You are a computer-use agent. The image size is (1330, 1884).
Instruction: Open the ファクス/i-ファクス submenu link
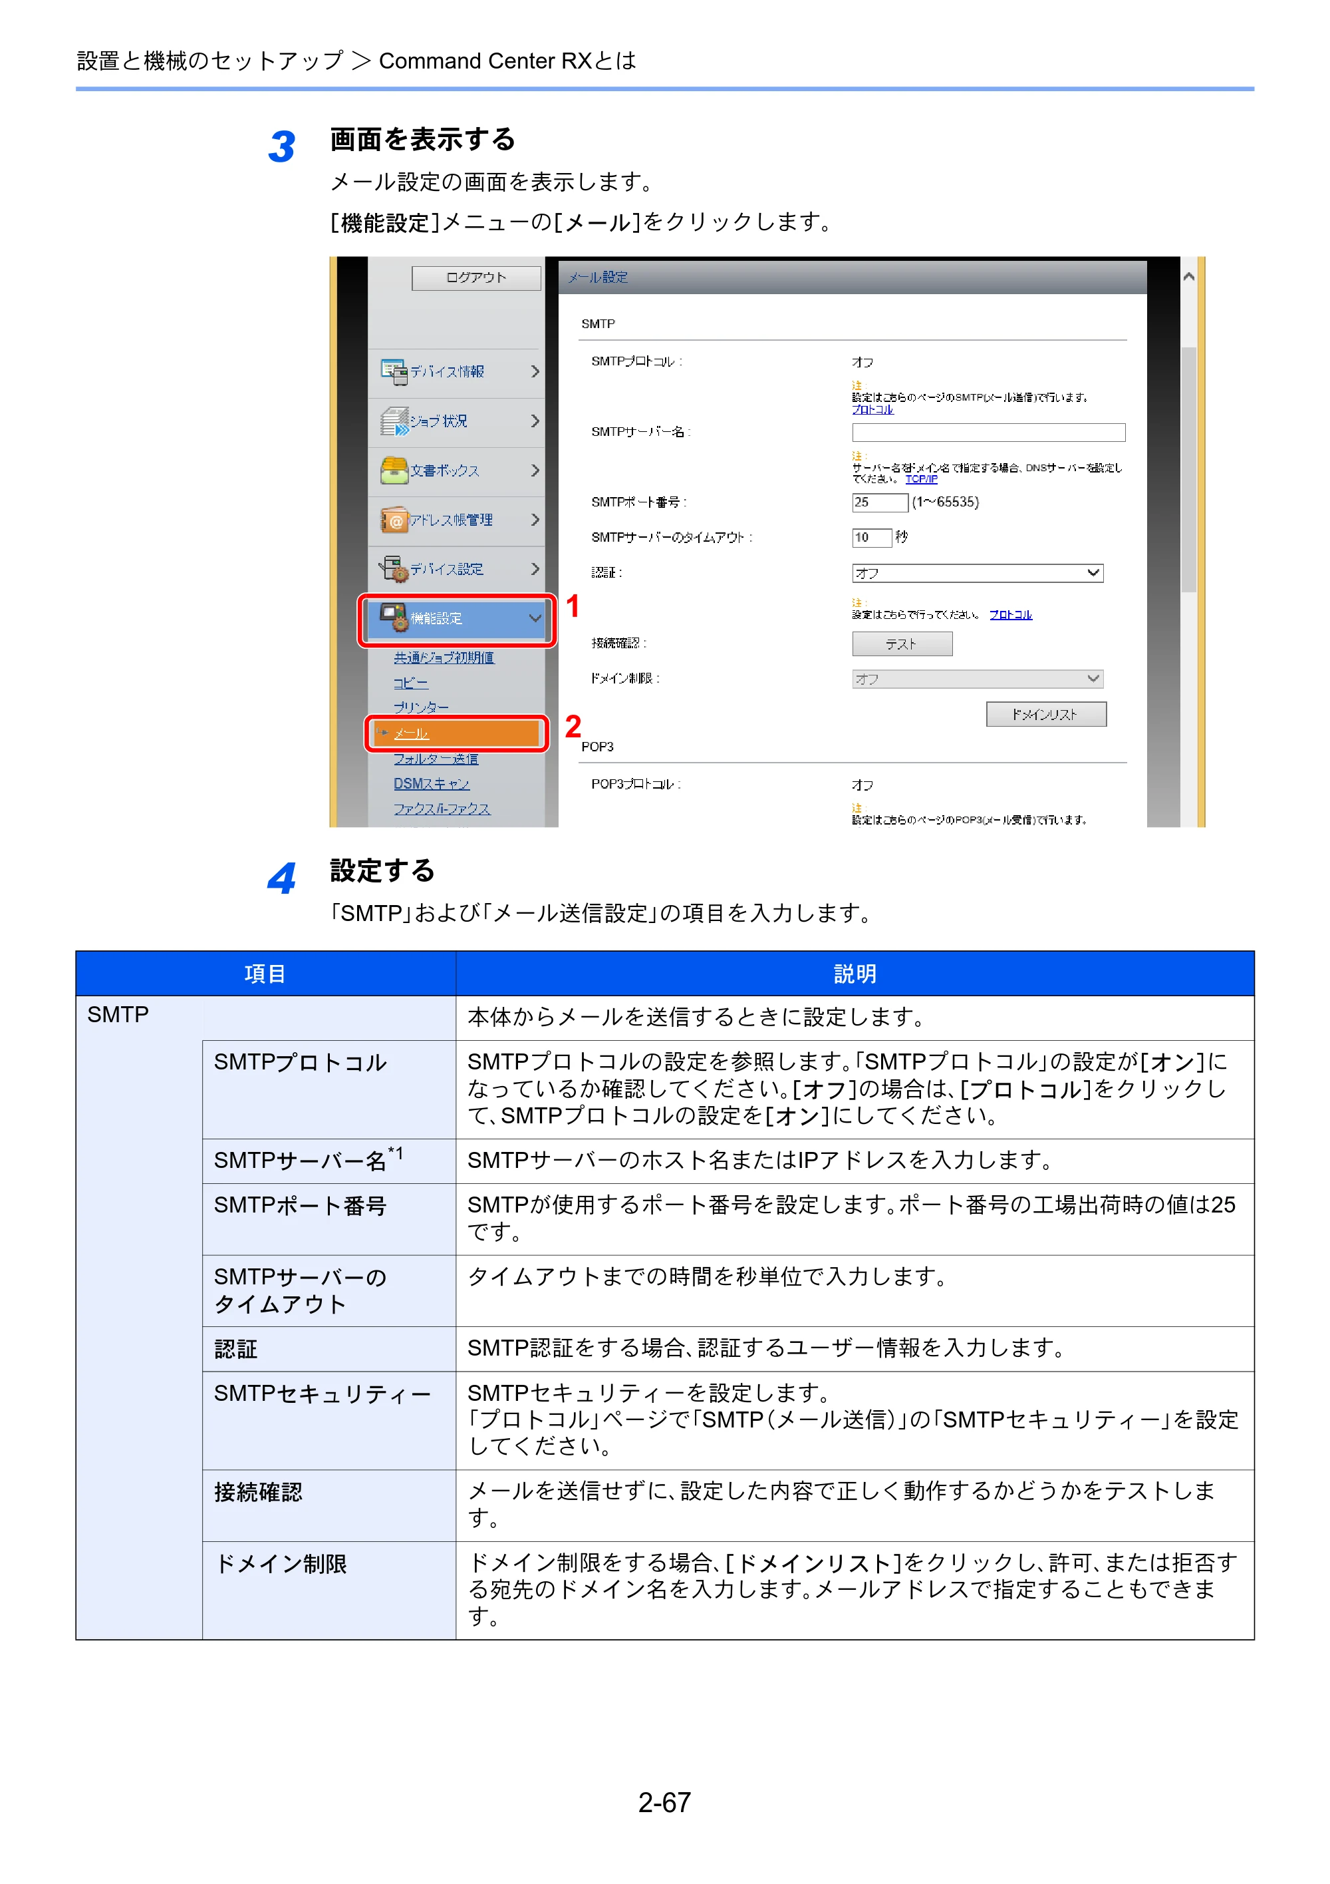click(x=442, y=809)
